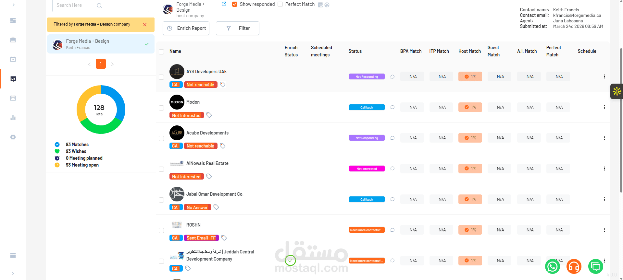Open row options menu for AYS Developers UAE

coord(604,76)
